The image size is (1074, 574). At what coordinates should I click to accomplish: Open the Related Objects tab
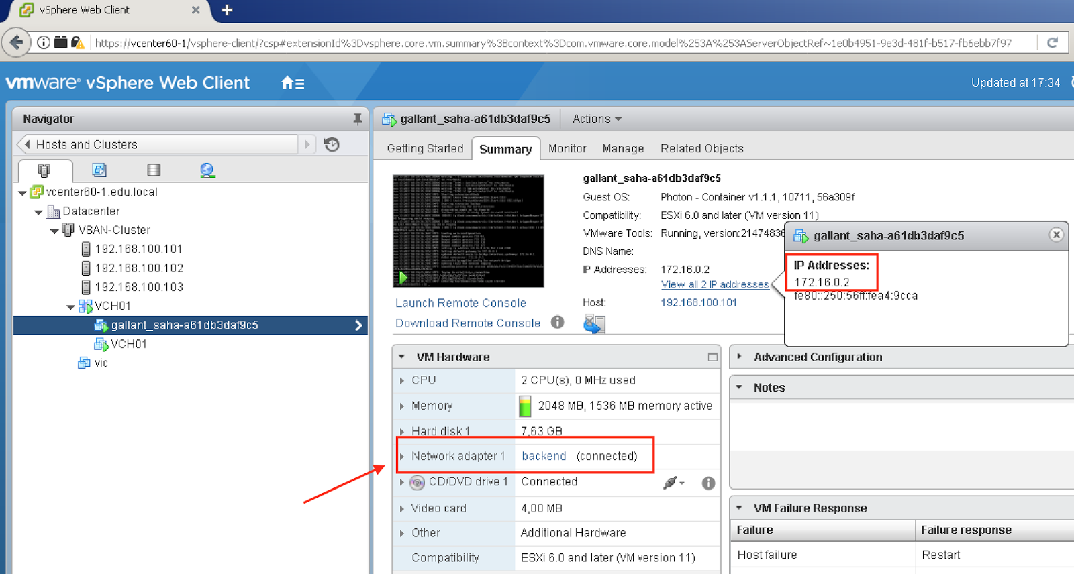701,148
